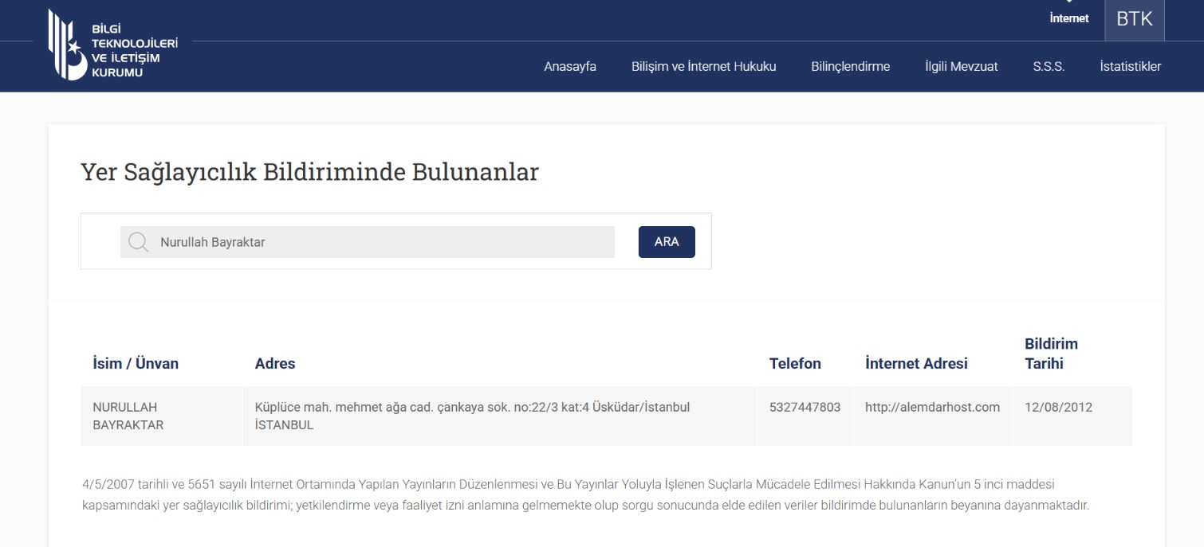Go to Bilinçlendirme page

pyautogui.click(x=850, y=67)
